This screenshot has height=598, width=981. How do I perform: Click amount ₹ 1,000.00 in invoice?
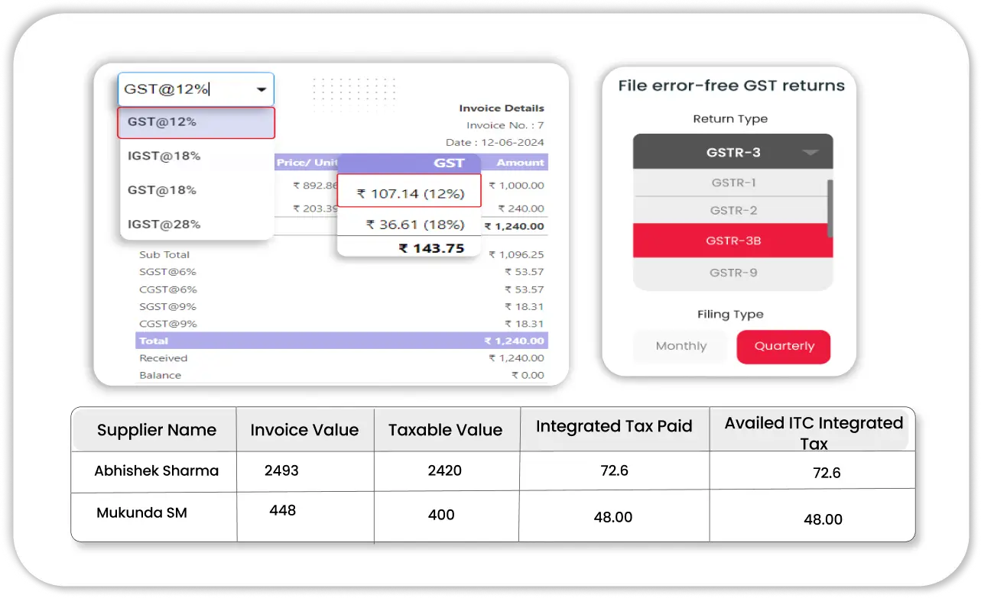516,186
